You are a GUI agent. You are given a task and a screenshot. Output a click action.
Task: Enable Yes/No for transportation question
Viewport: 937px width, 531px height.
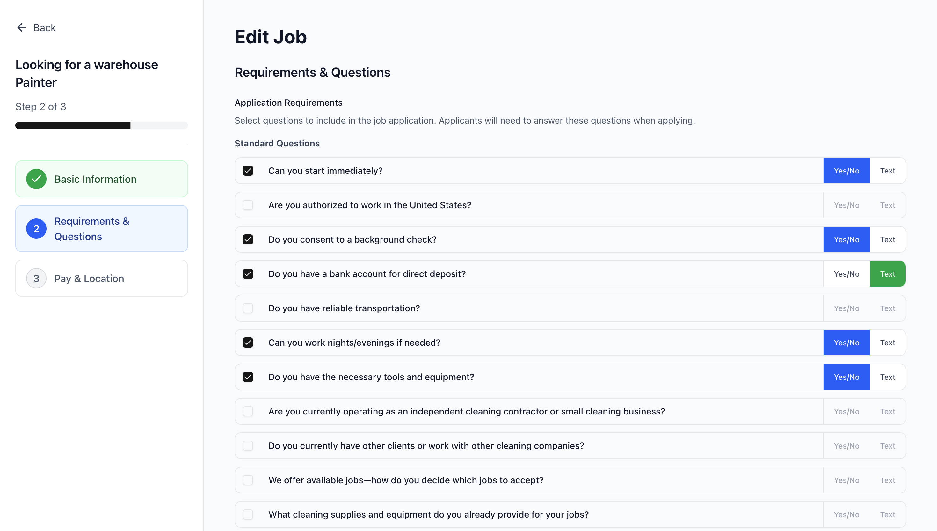pos(846,308)
